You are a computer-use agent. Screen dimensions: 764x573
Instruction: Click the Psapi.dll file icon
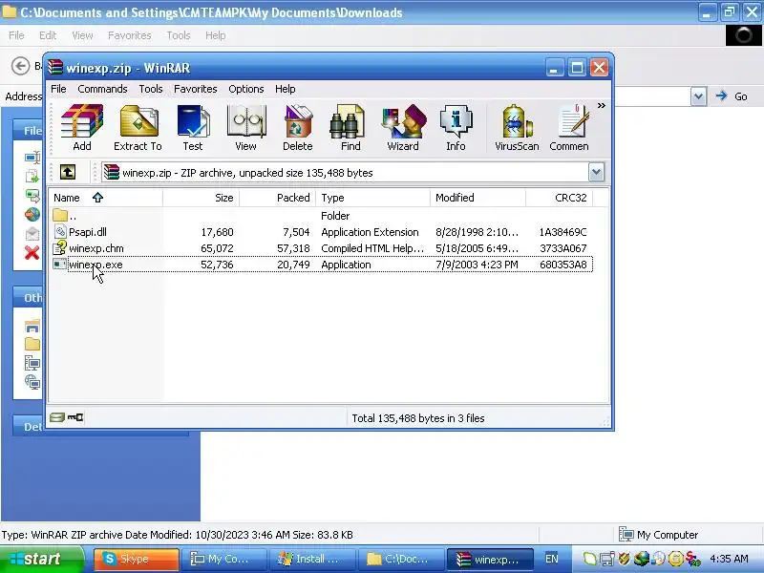point(59,232)
